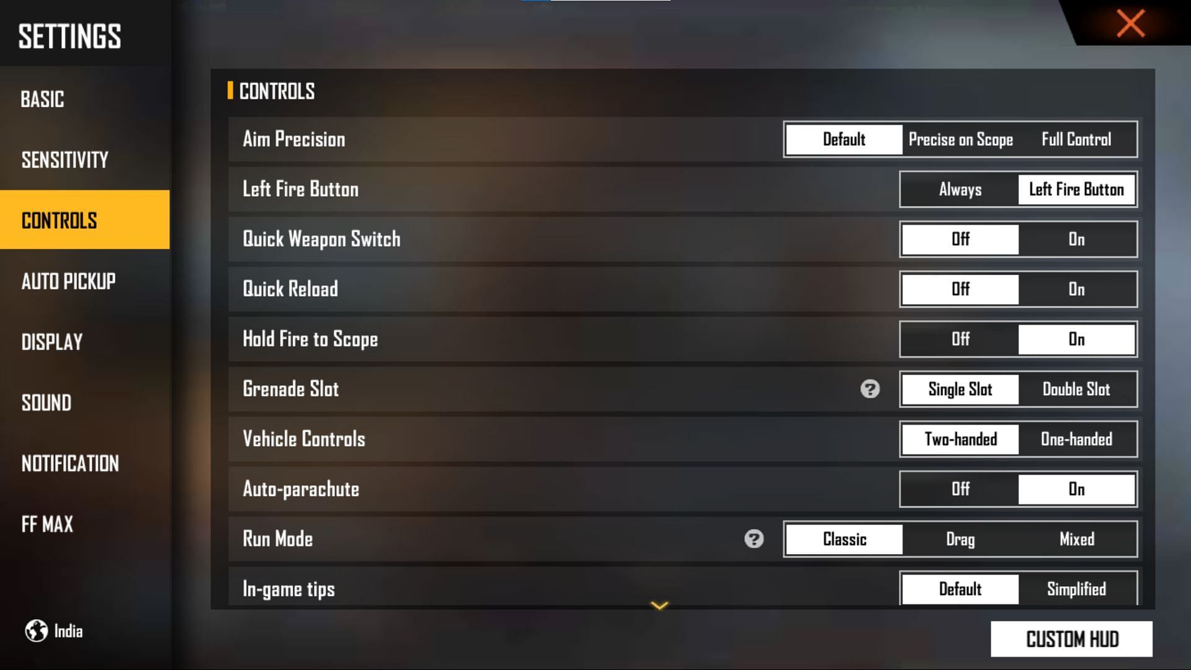Switch Grenade Slot to Double Slot
This screenshot has width=1191, height=670.
[x=1076, y=388]
